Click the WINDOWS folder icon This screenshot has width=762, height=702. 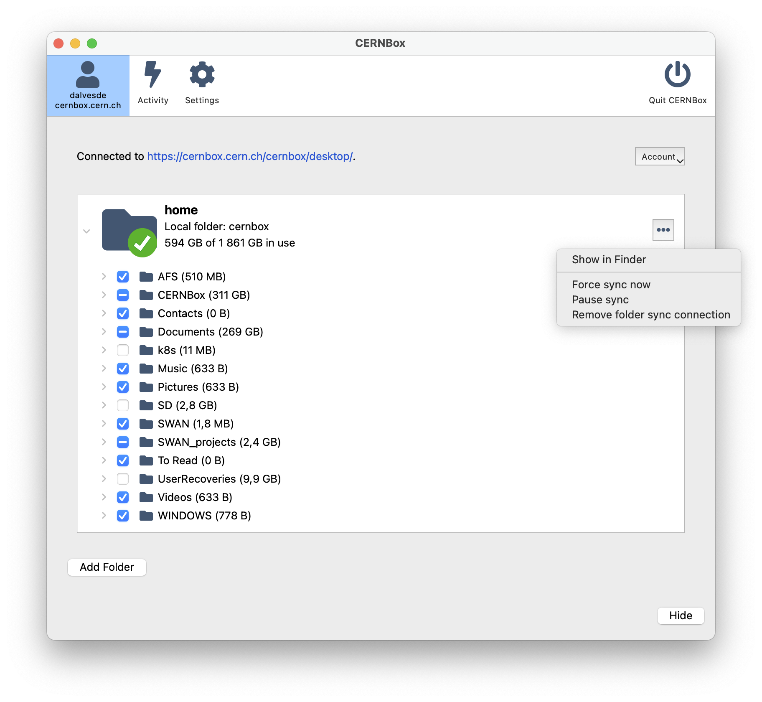(146, 516)
